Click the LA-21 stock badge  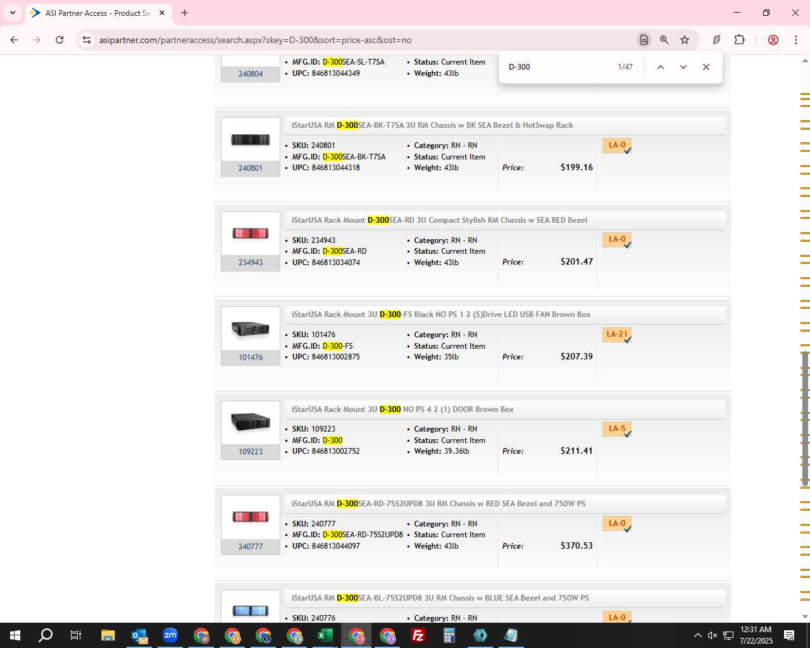click(x=617, y=335)
